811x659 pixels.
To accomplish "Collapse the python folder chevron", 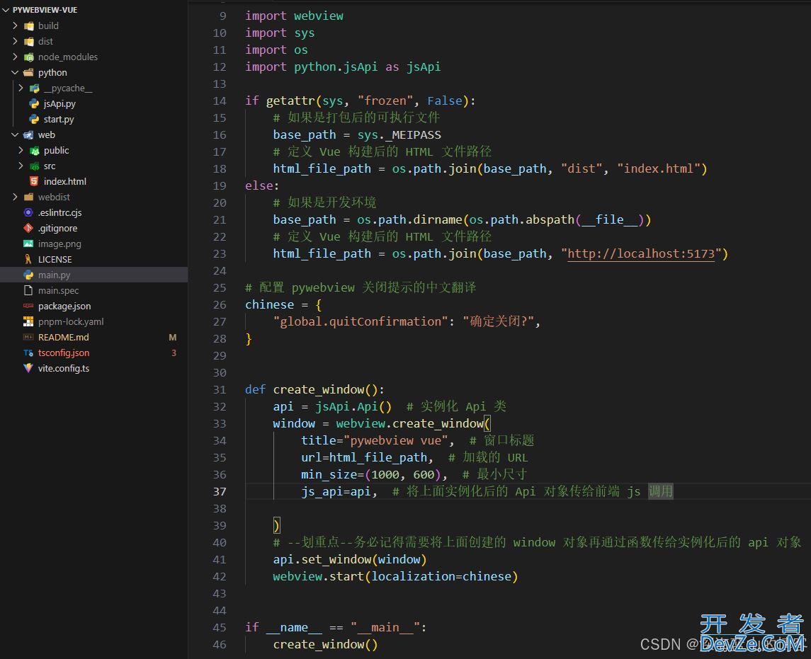I will pos(15,72).
